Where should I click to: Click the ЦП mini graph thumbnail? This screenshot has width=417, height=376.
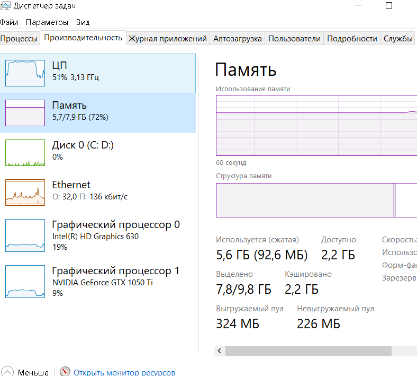click(25, 73)
